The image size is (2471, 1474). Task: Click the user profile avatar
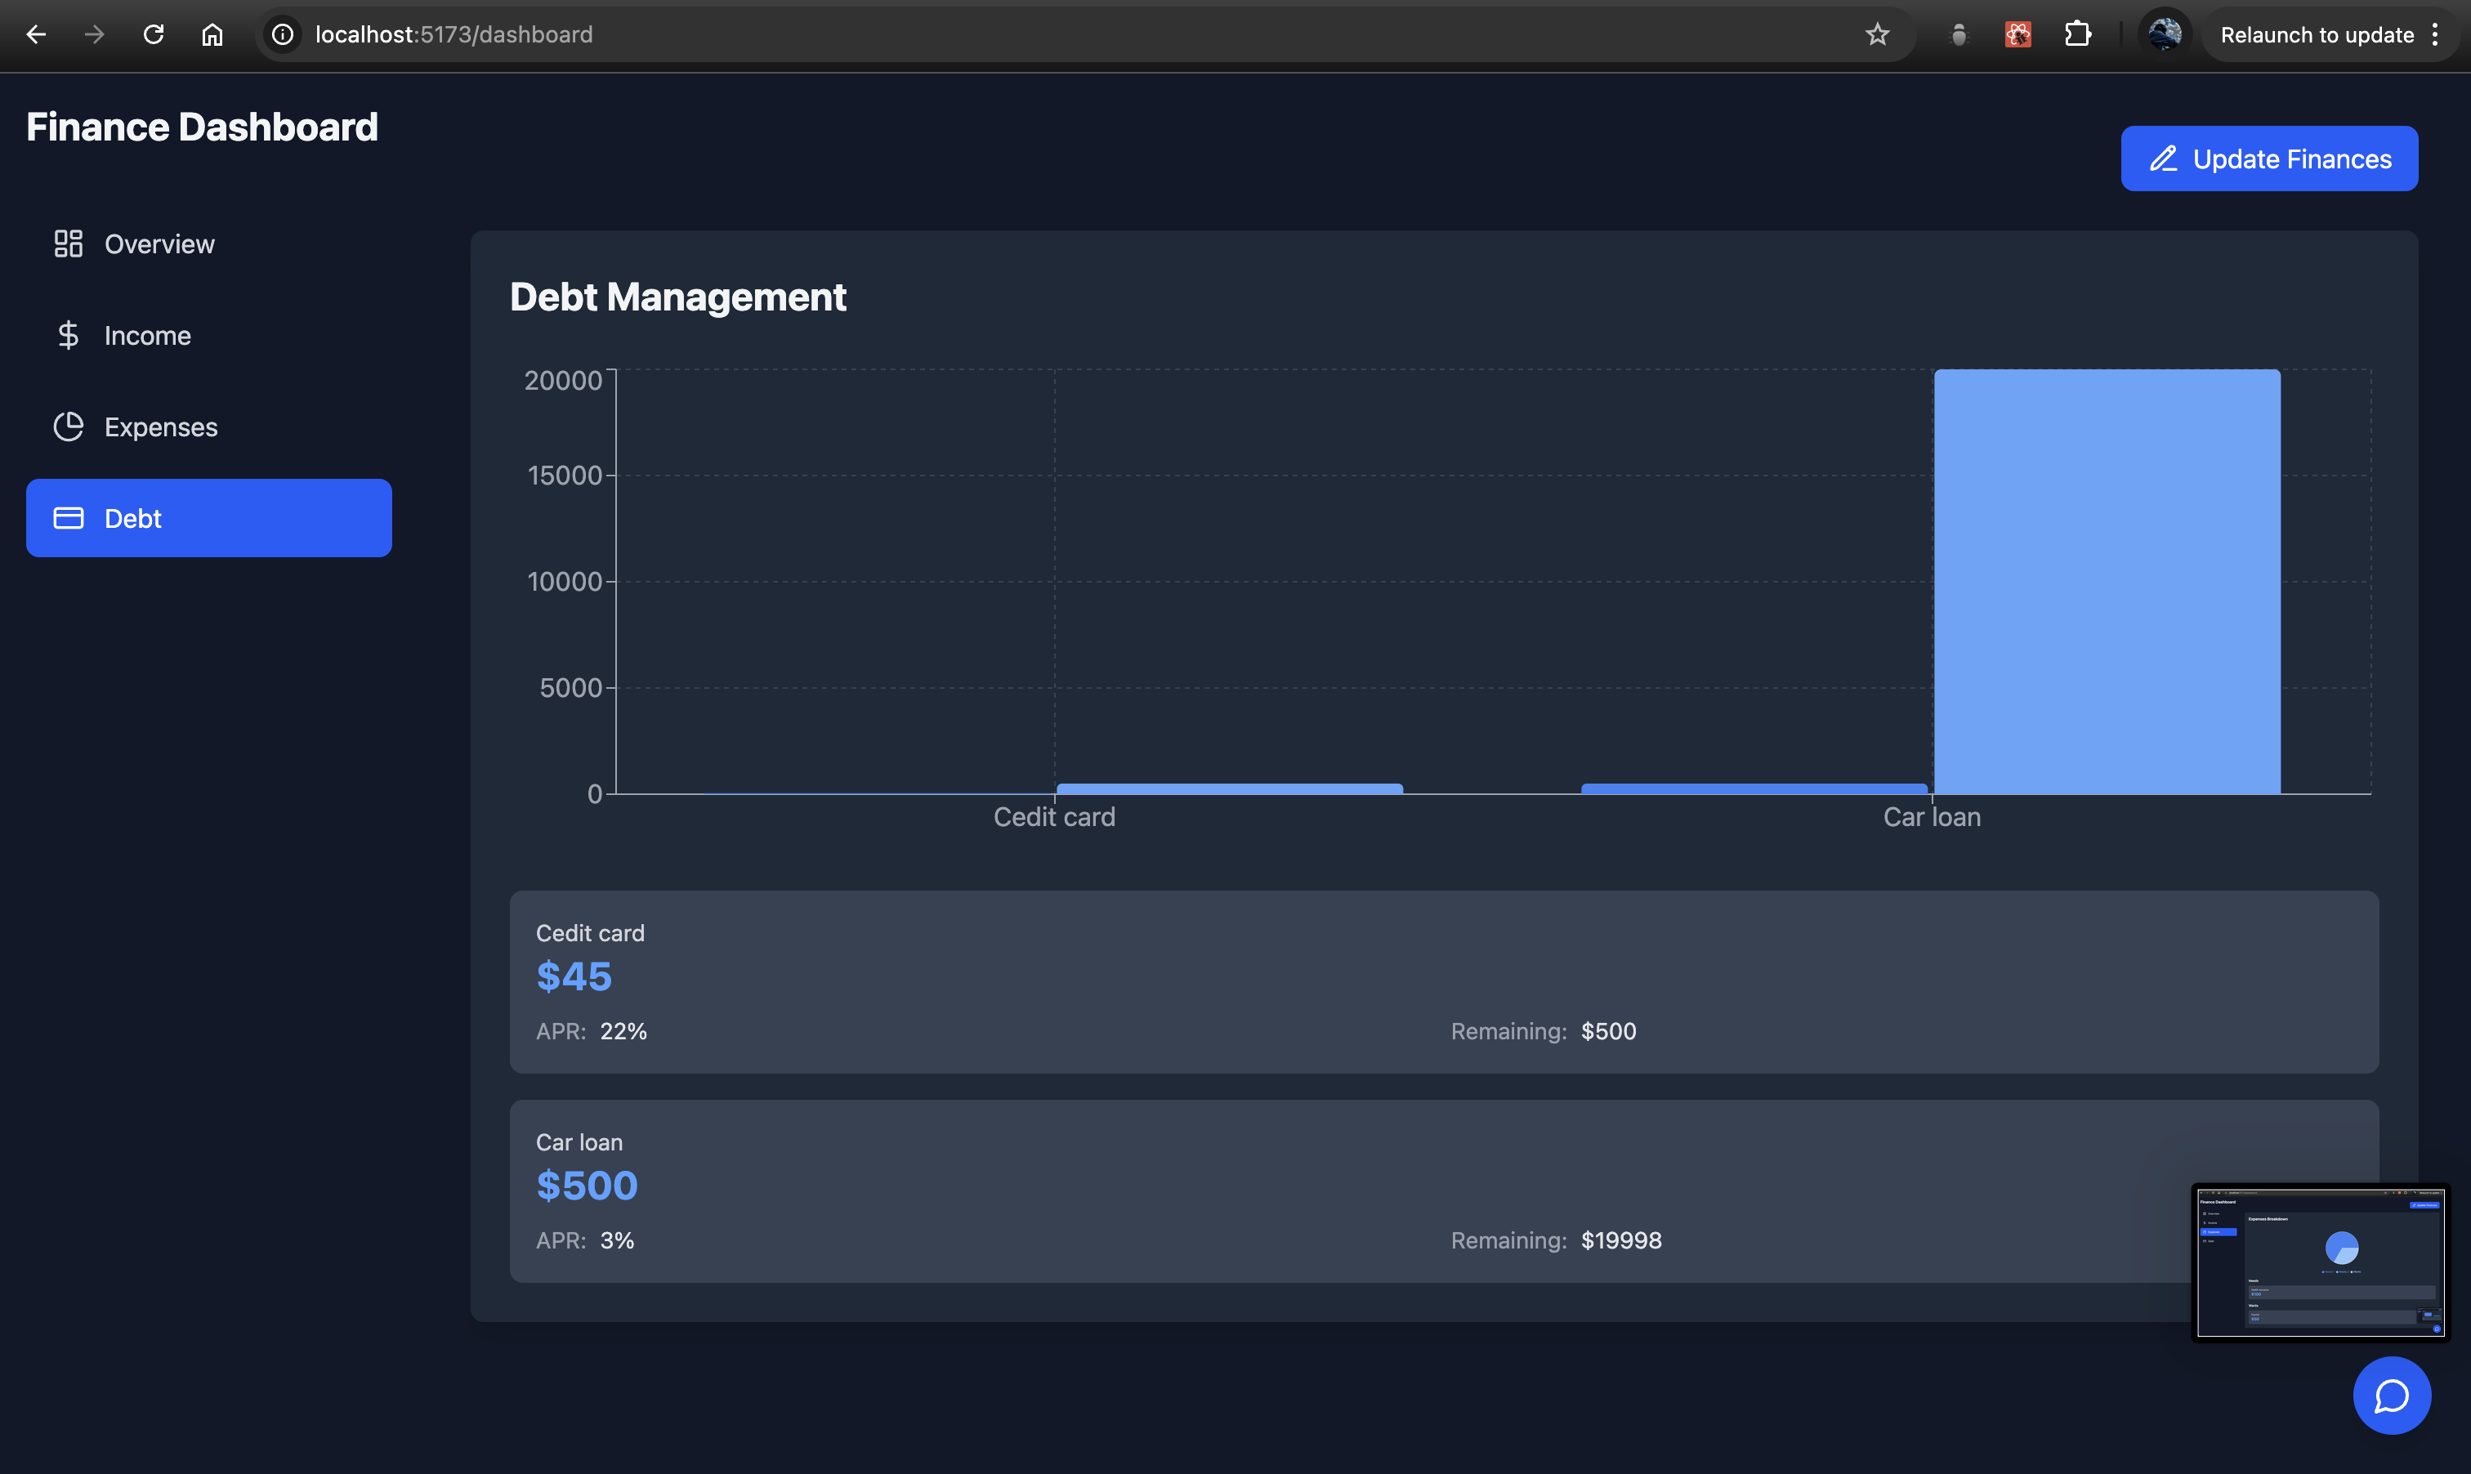pos(2164,35)
